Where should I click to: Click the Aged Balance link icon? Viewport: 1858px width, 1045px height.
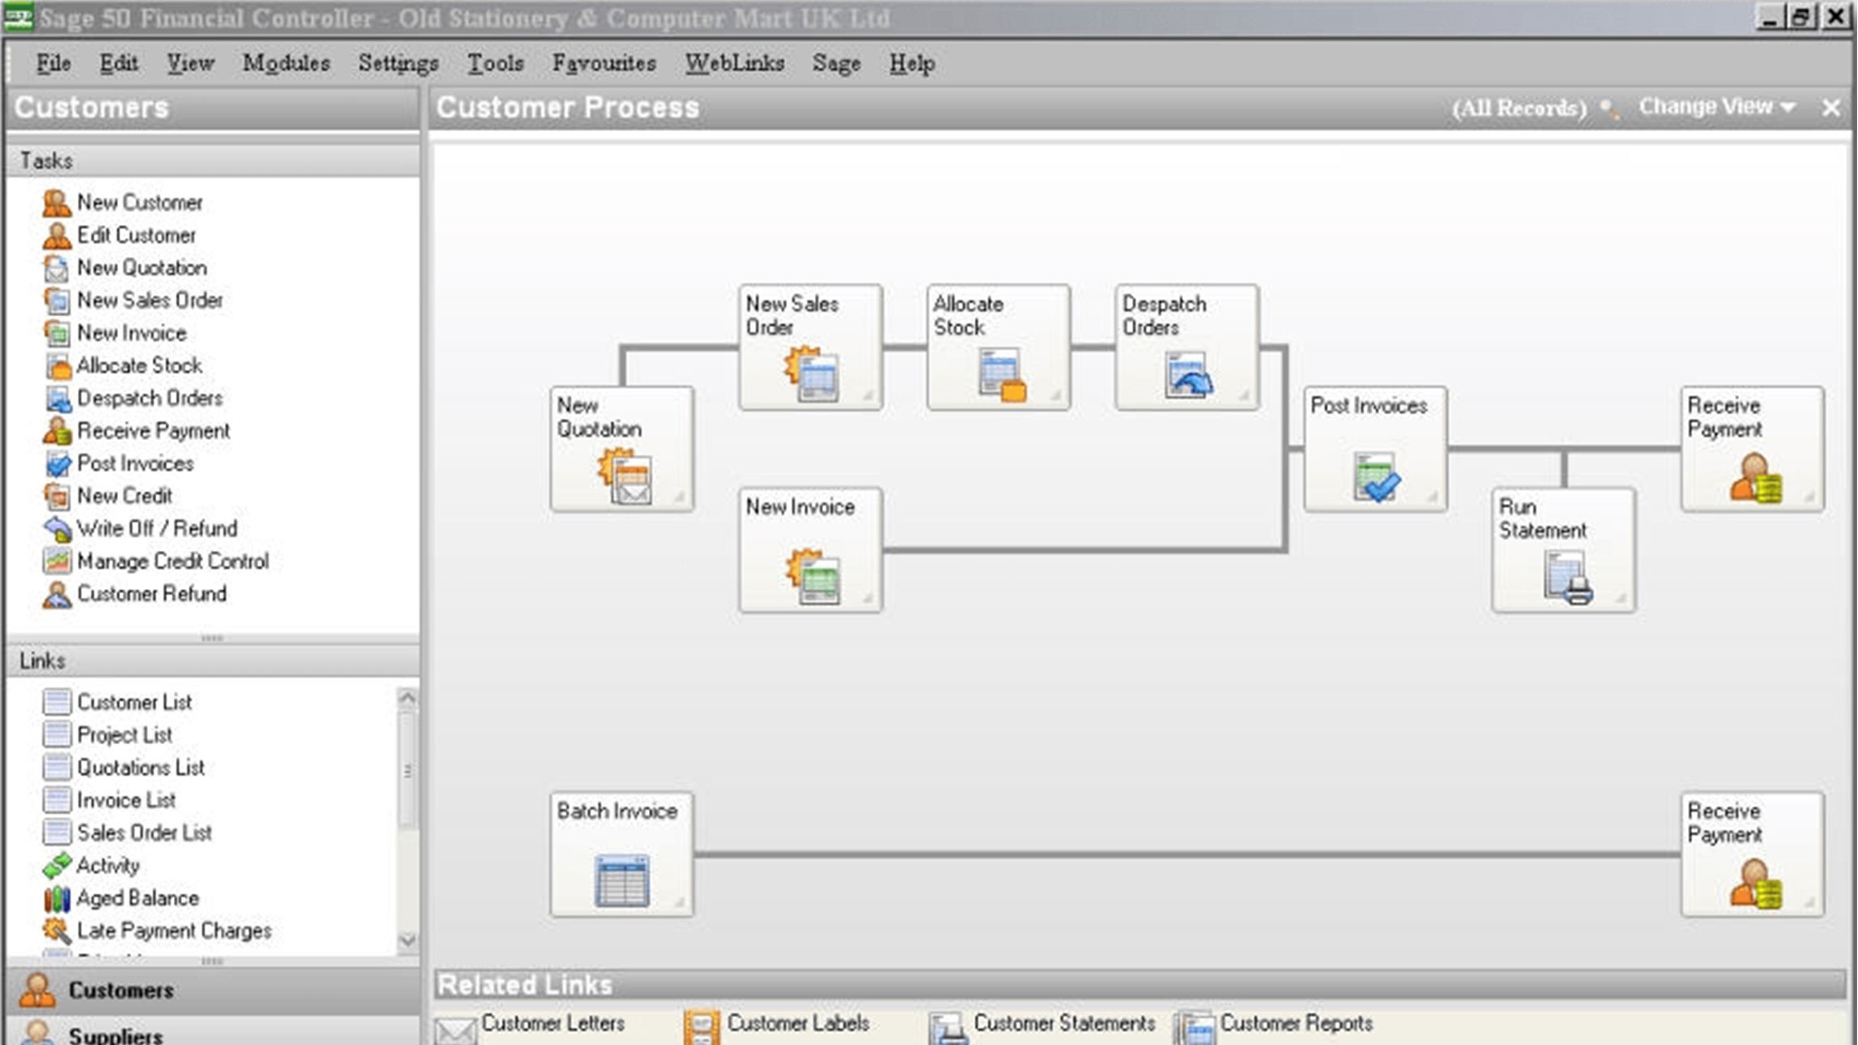coord(57,899)
